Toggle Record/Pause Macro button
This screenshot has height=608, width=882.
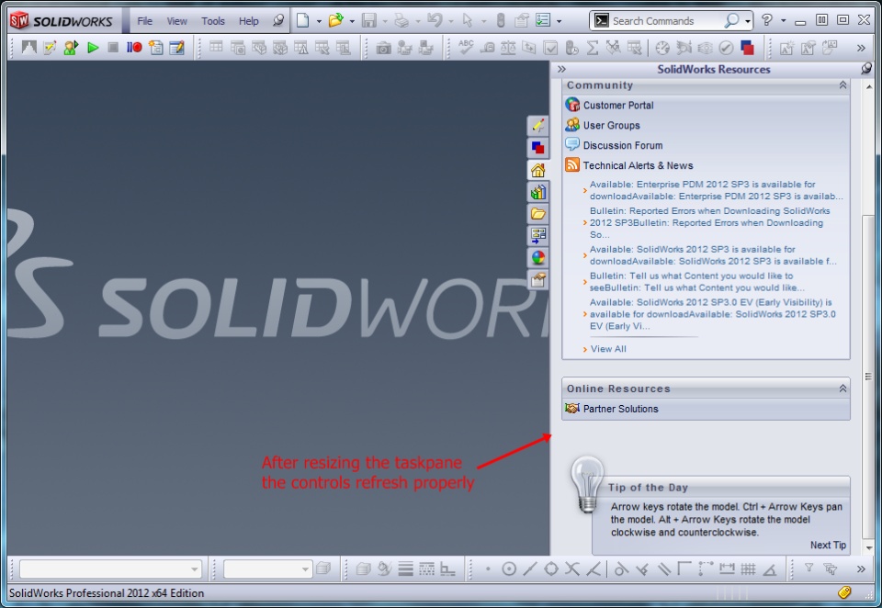(134, 48)
